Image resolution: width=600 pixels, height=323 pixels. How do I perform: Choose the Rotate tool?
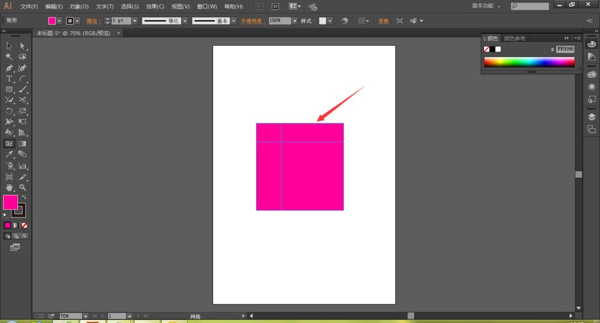(9, 111)
